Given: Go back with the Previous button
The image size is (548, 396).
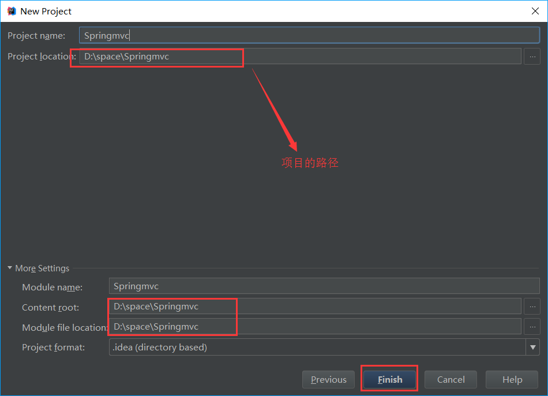Looking at the screenshot, I should click(x=328, y=380).
